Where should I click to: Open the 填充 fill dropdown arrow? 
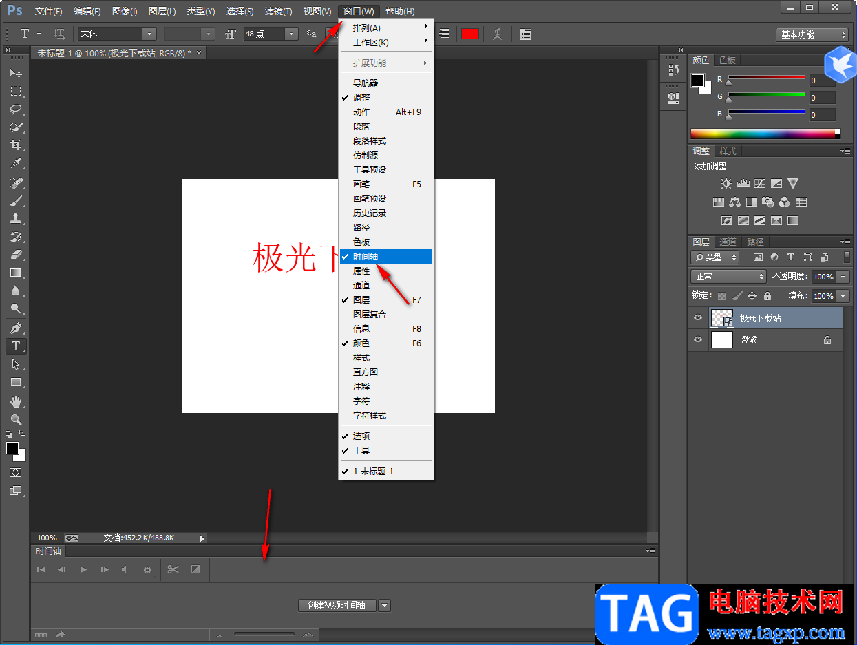(x=843, y=295)
